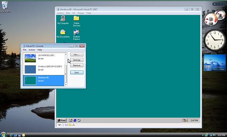The height and width of the screenshot is (137, 227).
Task: Click the sidebar add gadget plus button
Action: click(215, 4)
